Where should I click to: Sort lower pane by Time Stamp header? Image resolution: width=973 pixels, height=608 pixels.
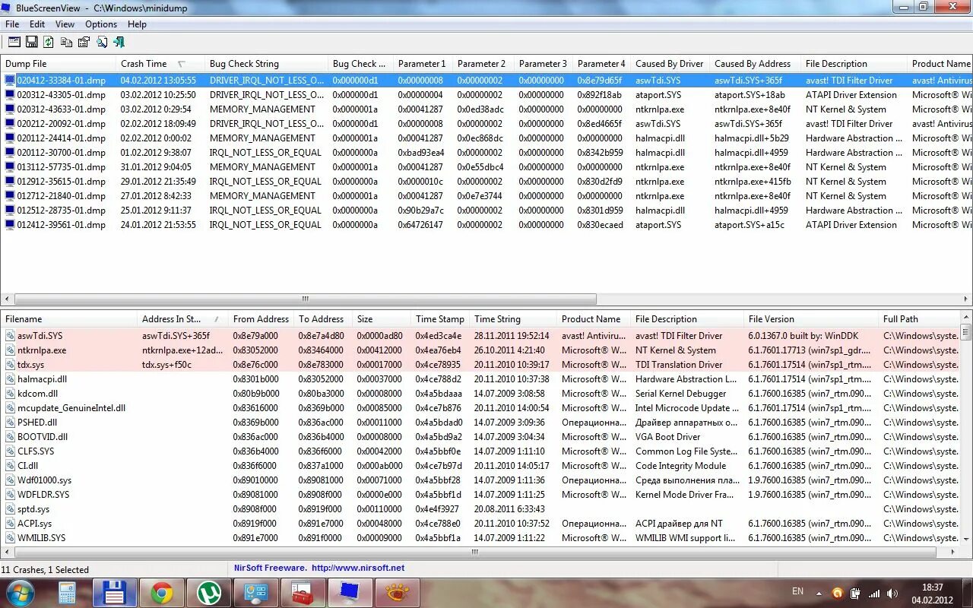[439, 319]
